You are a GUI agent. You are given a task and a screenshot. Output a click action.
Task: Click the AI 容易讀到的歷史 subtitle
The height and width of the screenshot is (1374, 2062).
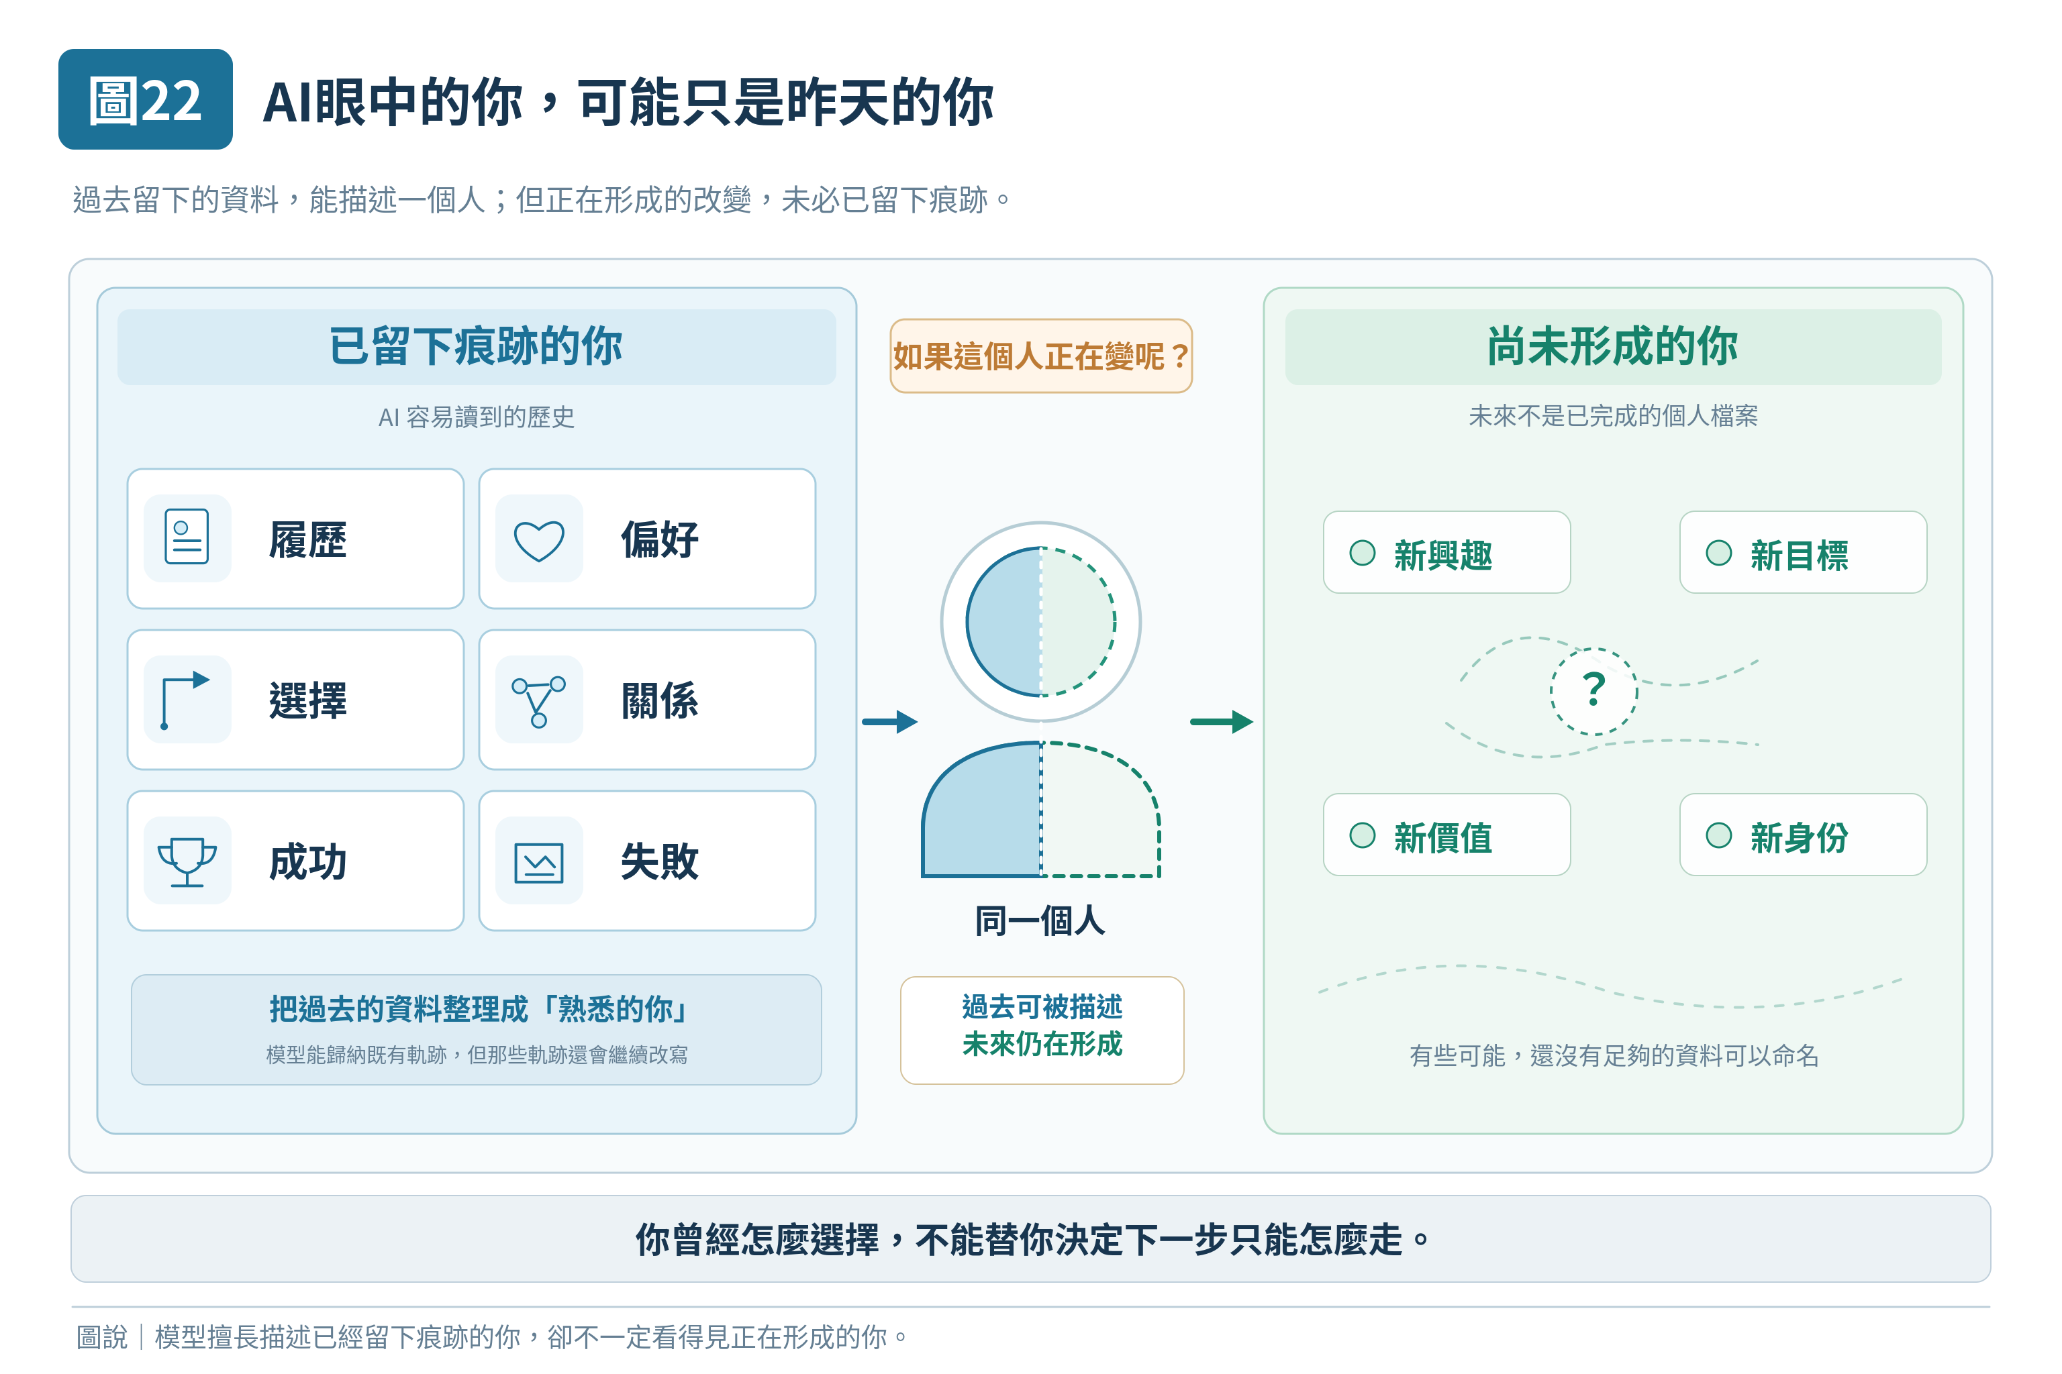pos(476,417)
